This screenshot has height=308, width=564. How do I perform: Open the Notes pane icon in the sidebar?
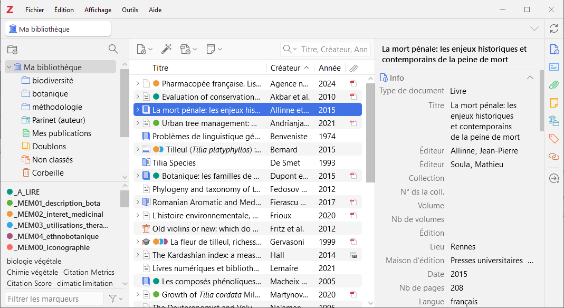point(553,102)
